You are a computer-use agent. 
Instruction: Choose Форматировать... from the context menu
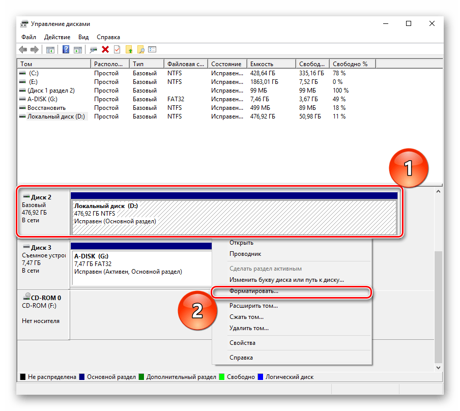254,292
